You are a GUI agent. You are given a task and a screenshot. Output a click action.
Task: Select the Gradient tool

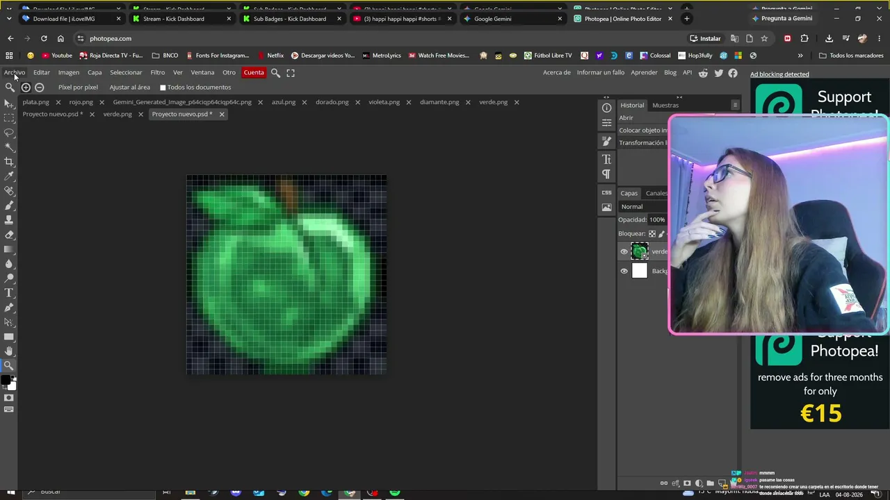click(x=9, y=249)
